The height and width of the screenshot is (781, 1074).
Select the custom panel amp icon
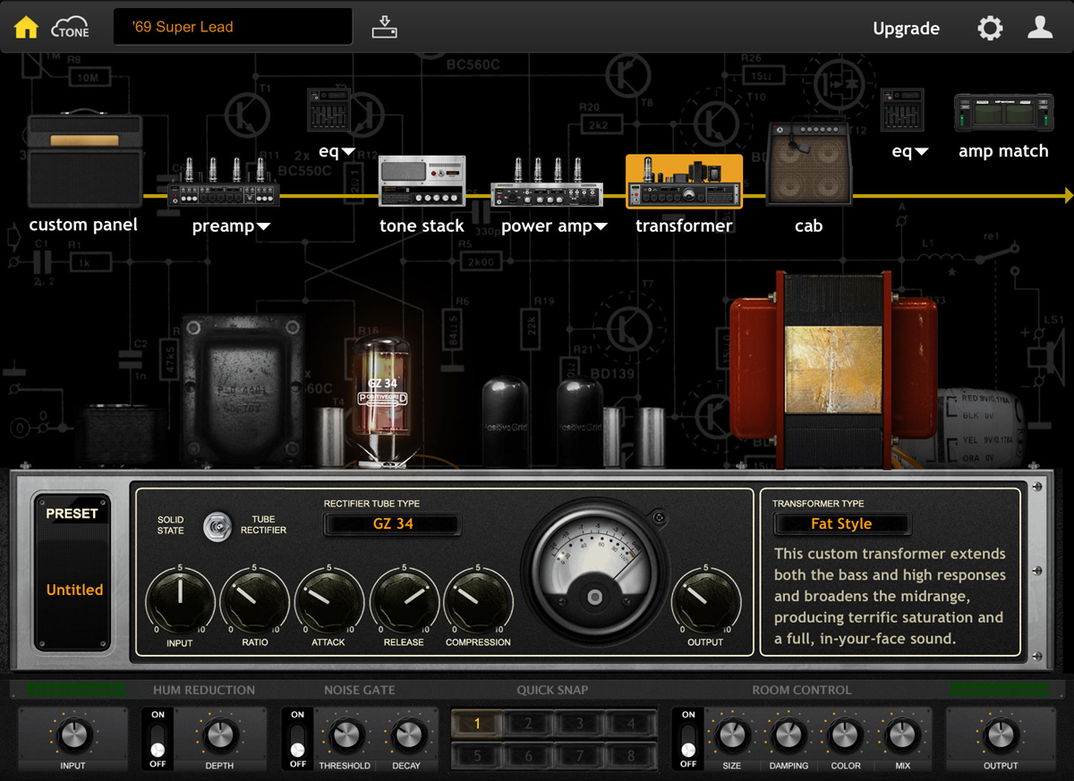84,161
